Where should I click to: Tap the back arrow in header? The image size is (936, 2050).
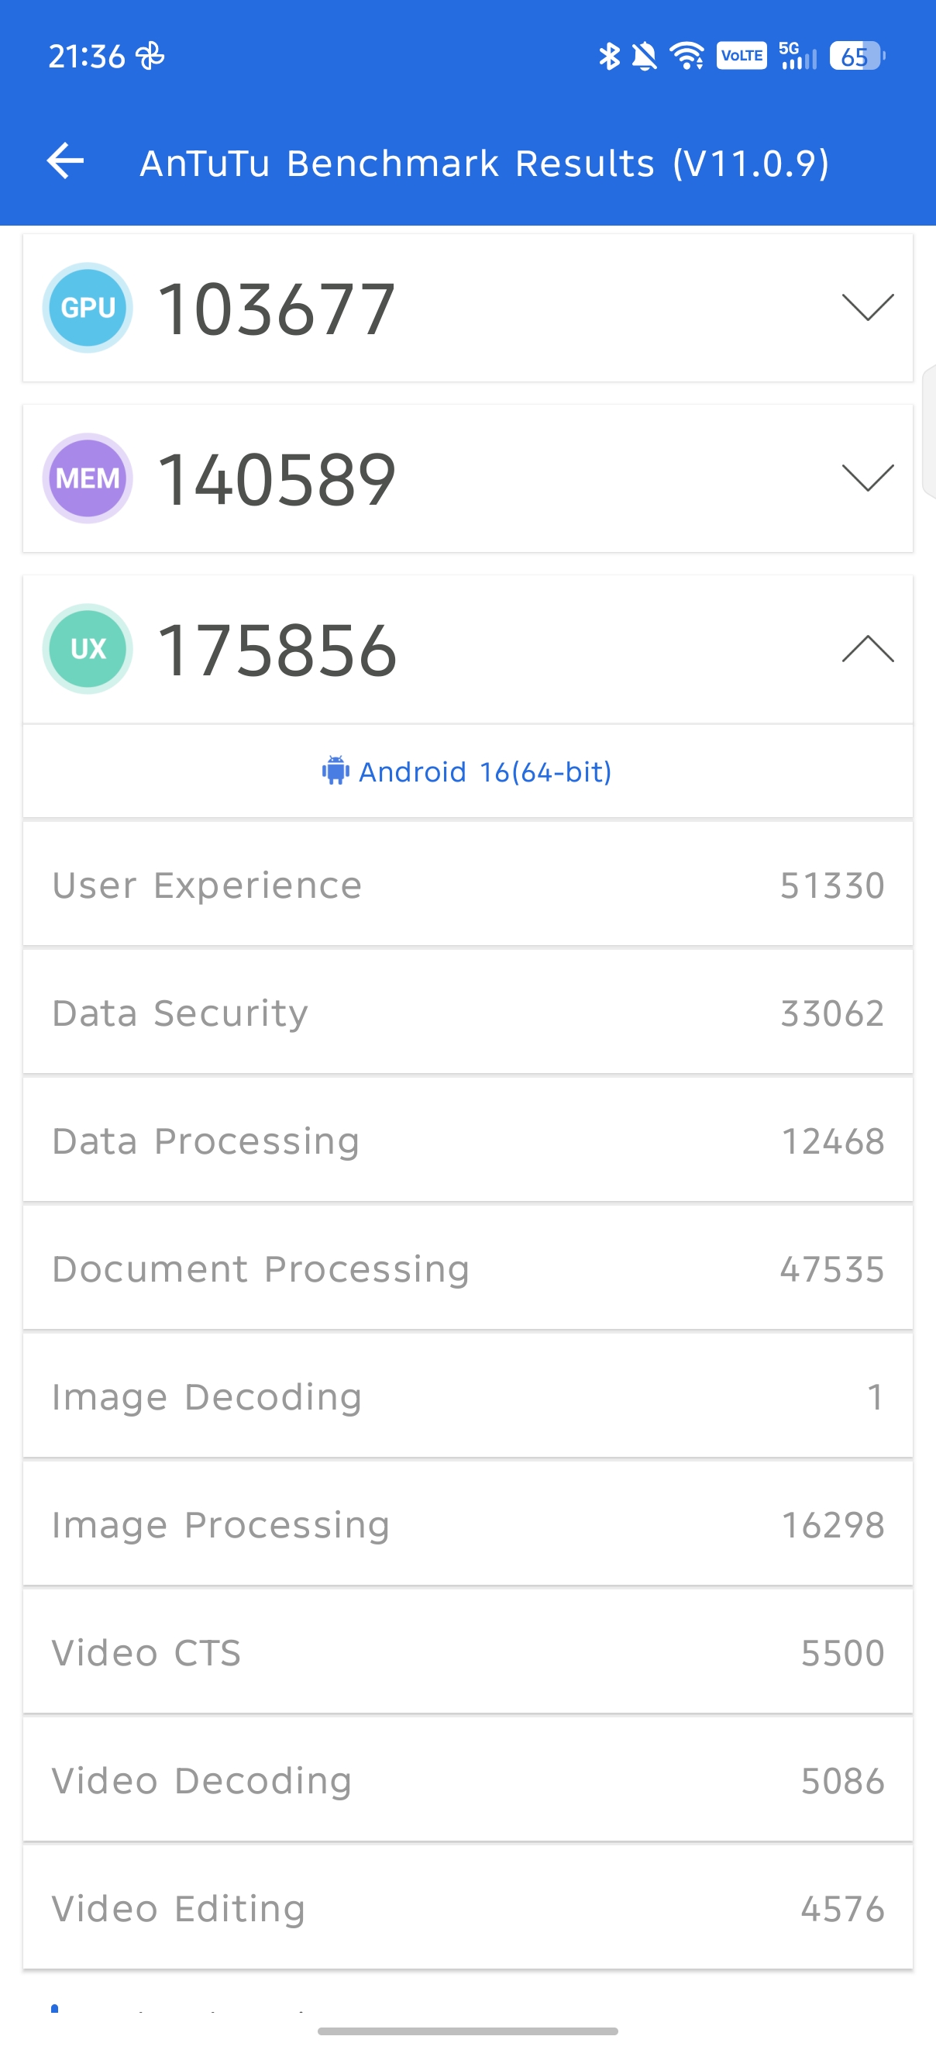pos(65,161)
